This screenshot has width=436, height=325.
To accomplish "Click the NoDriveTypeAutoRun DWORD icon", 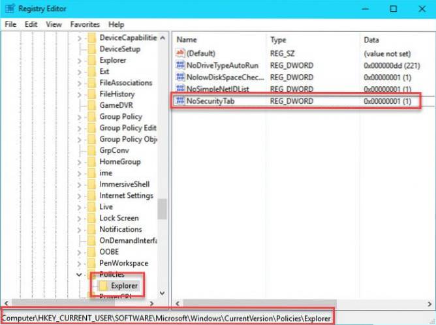I will (181, 65).
